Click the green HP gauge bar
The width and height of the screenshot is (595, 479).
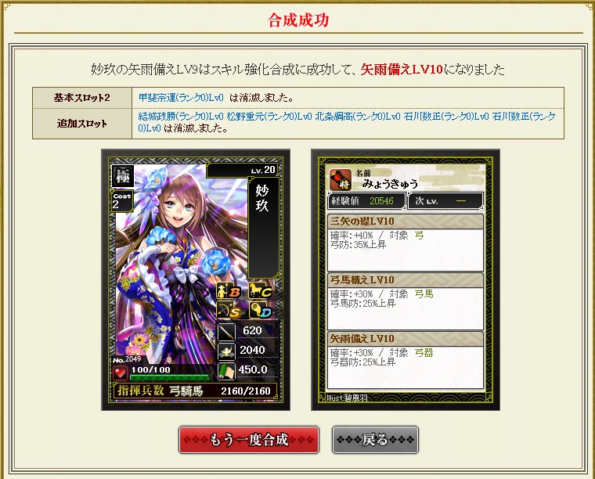tap(170, 377)
